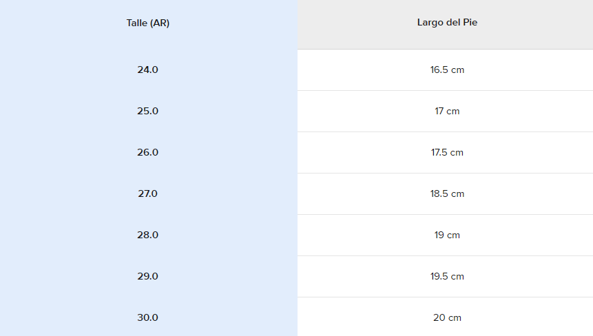Click size 26.0 in the table

[x=148, y=152]
